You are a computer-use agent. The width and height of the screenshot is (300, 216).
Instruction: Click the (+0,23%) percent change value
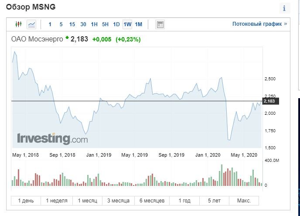128,39
